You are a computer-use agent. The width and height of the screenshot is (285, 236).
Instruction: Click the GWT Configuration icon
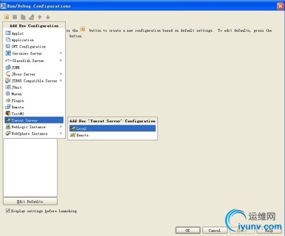[8, 46]
